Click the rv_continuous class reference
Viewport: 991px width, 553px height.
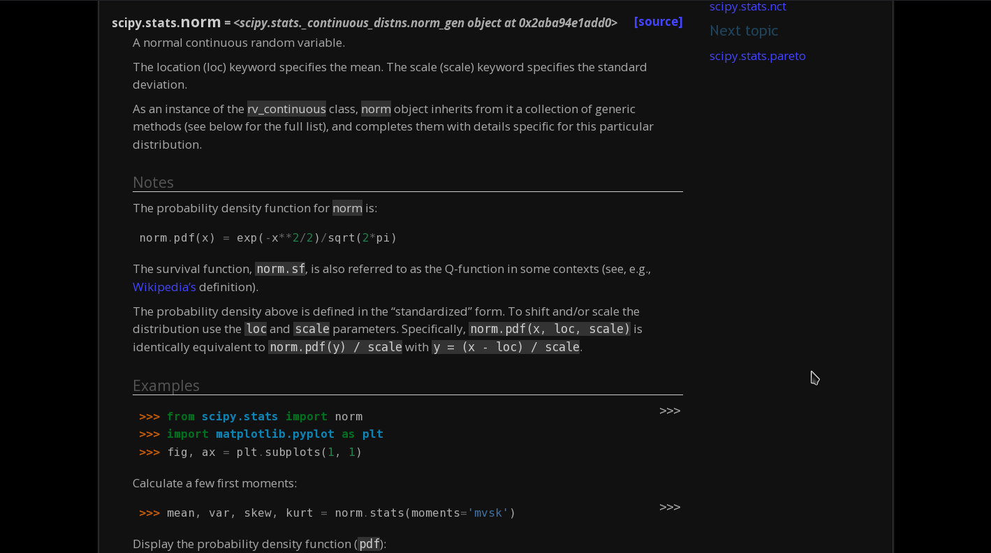(286, 109)
